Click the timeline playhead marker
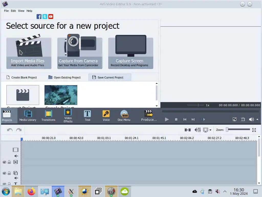The image size is (262, 197). pyautogui.click(x=22, y=139)
